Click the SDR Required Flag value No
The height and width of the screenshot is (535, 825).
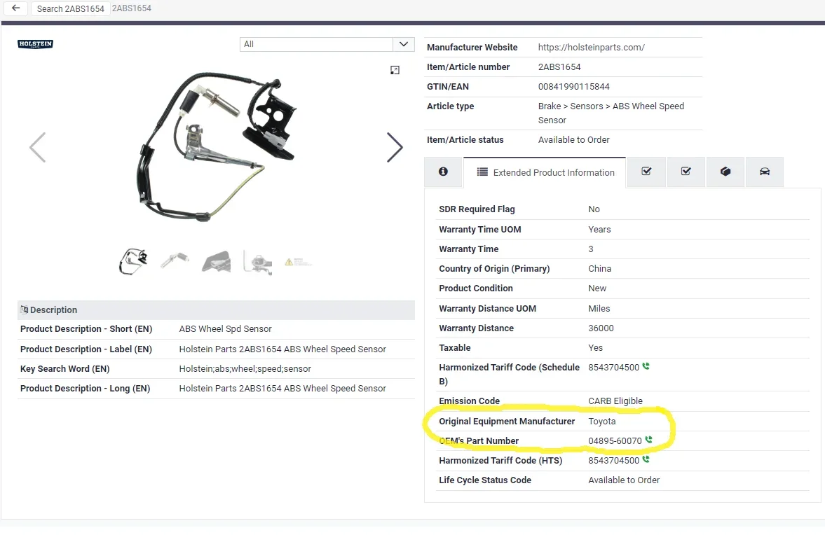coord(594,209)
